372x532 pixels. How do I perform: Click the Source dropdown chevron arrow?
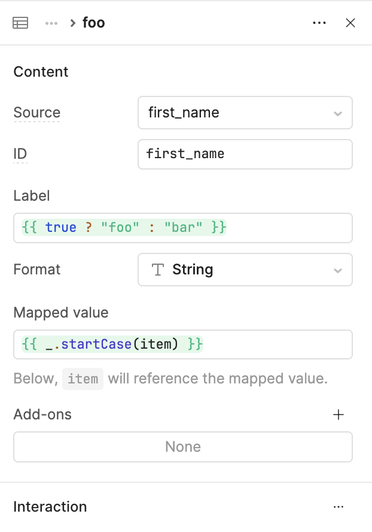[x=338, y=113]
